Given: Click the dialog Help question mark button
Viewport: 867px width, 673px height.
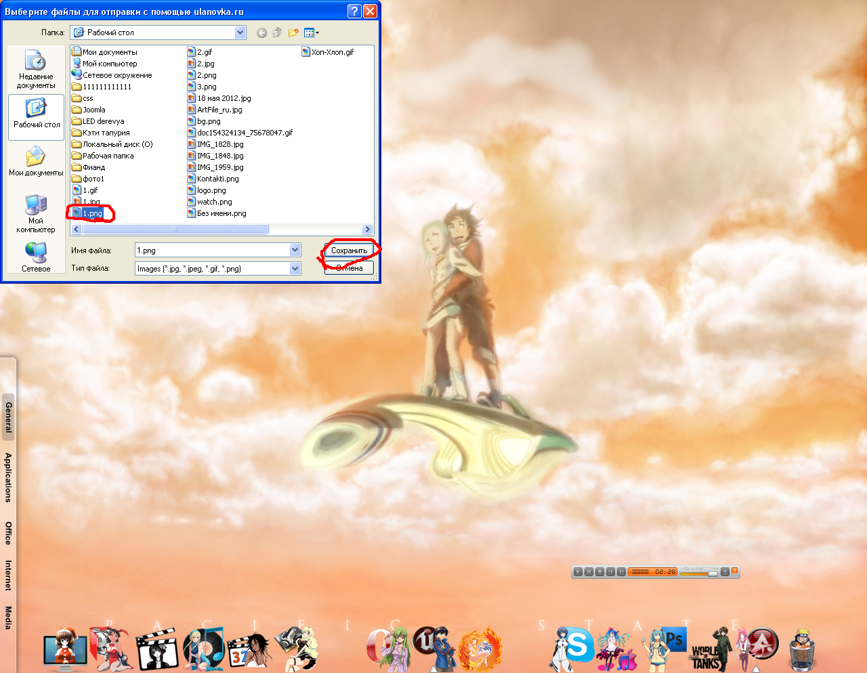Looking at the screenshot, I should (x=354, y=11).
